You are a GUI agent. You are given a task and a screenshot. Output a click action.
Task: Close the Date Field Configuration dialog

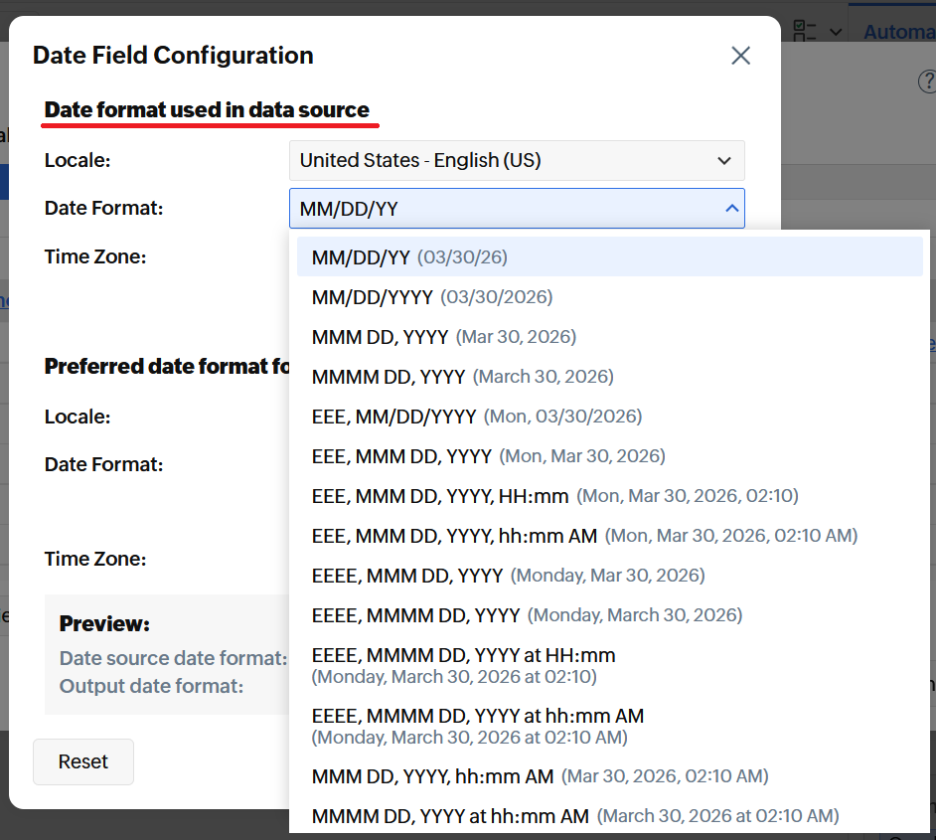click(x=740, y=56)
